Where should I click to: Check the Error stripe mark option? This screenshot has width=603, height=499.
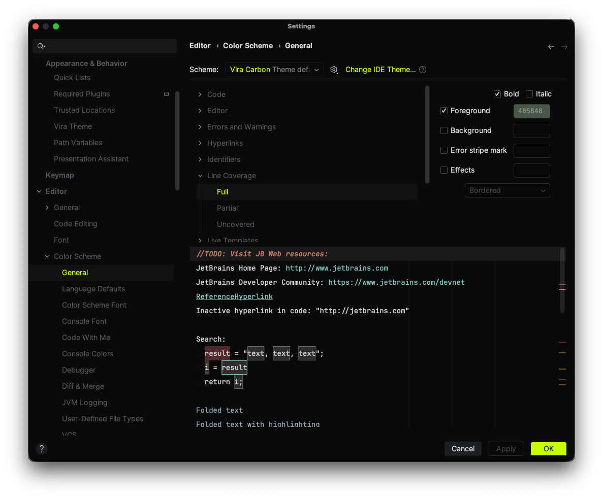point(444,150)
